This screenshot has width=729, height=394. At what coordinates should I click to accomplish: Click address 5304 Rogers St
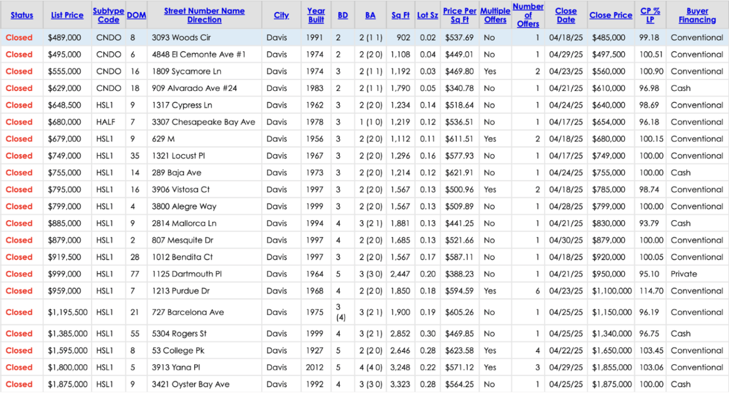[x=179, y=334]
